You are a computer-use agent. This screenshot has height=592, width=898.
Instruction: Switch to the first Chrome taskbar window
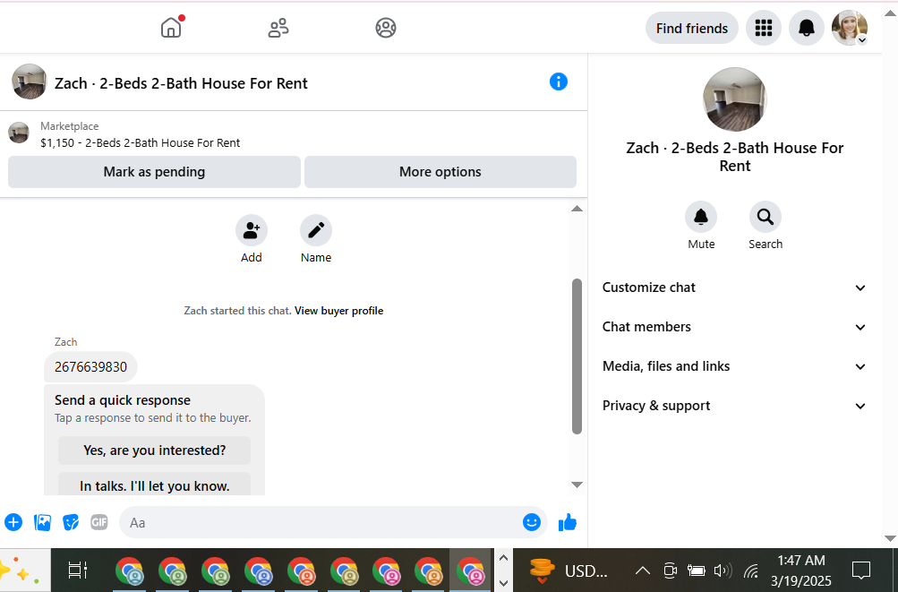point(130,571)
